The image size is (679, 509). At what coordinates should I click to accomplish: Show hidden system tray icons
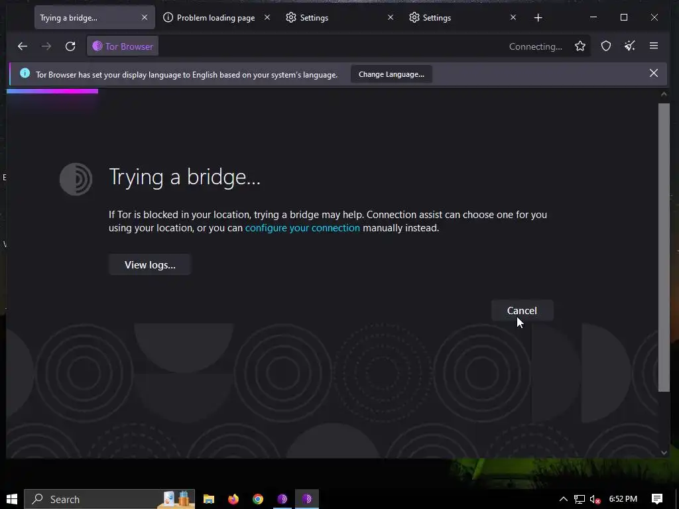[563, 499]
